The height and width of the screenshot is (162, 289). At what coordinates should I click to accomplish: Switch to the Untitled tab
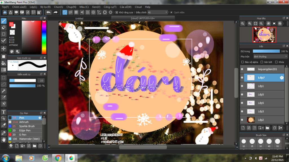[x=79, y=18]
